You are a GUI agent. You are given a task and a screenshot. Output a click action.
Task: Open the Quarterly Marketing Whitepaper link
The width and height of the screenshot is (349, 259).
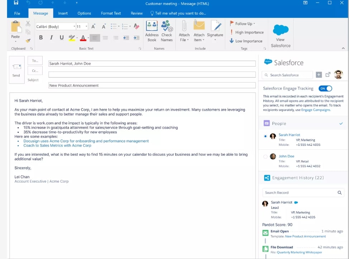coord(299,252)
